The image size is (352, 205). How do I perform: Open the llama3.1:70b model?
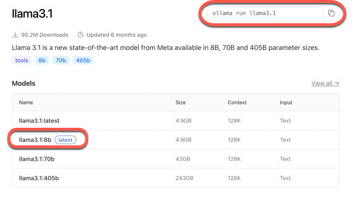[36, 159]
